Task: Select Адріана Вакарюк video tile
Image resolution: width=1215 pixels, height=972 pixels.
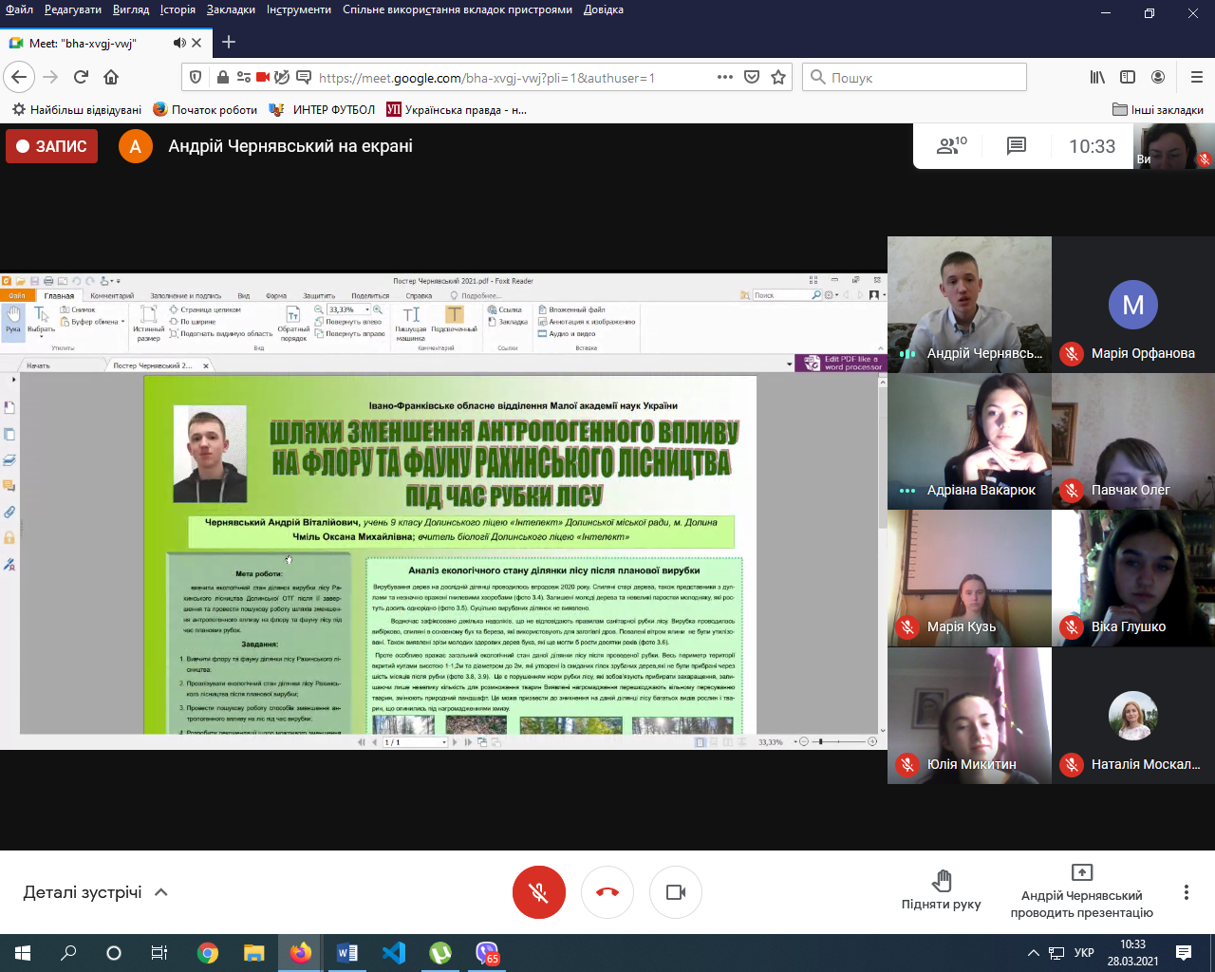Action: [969, 441]
